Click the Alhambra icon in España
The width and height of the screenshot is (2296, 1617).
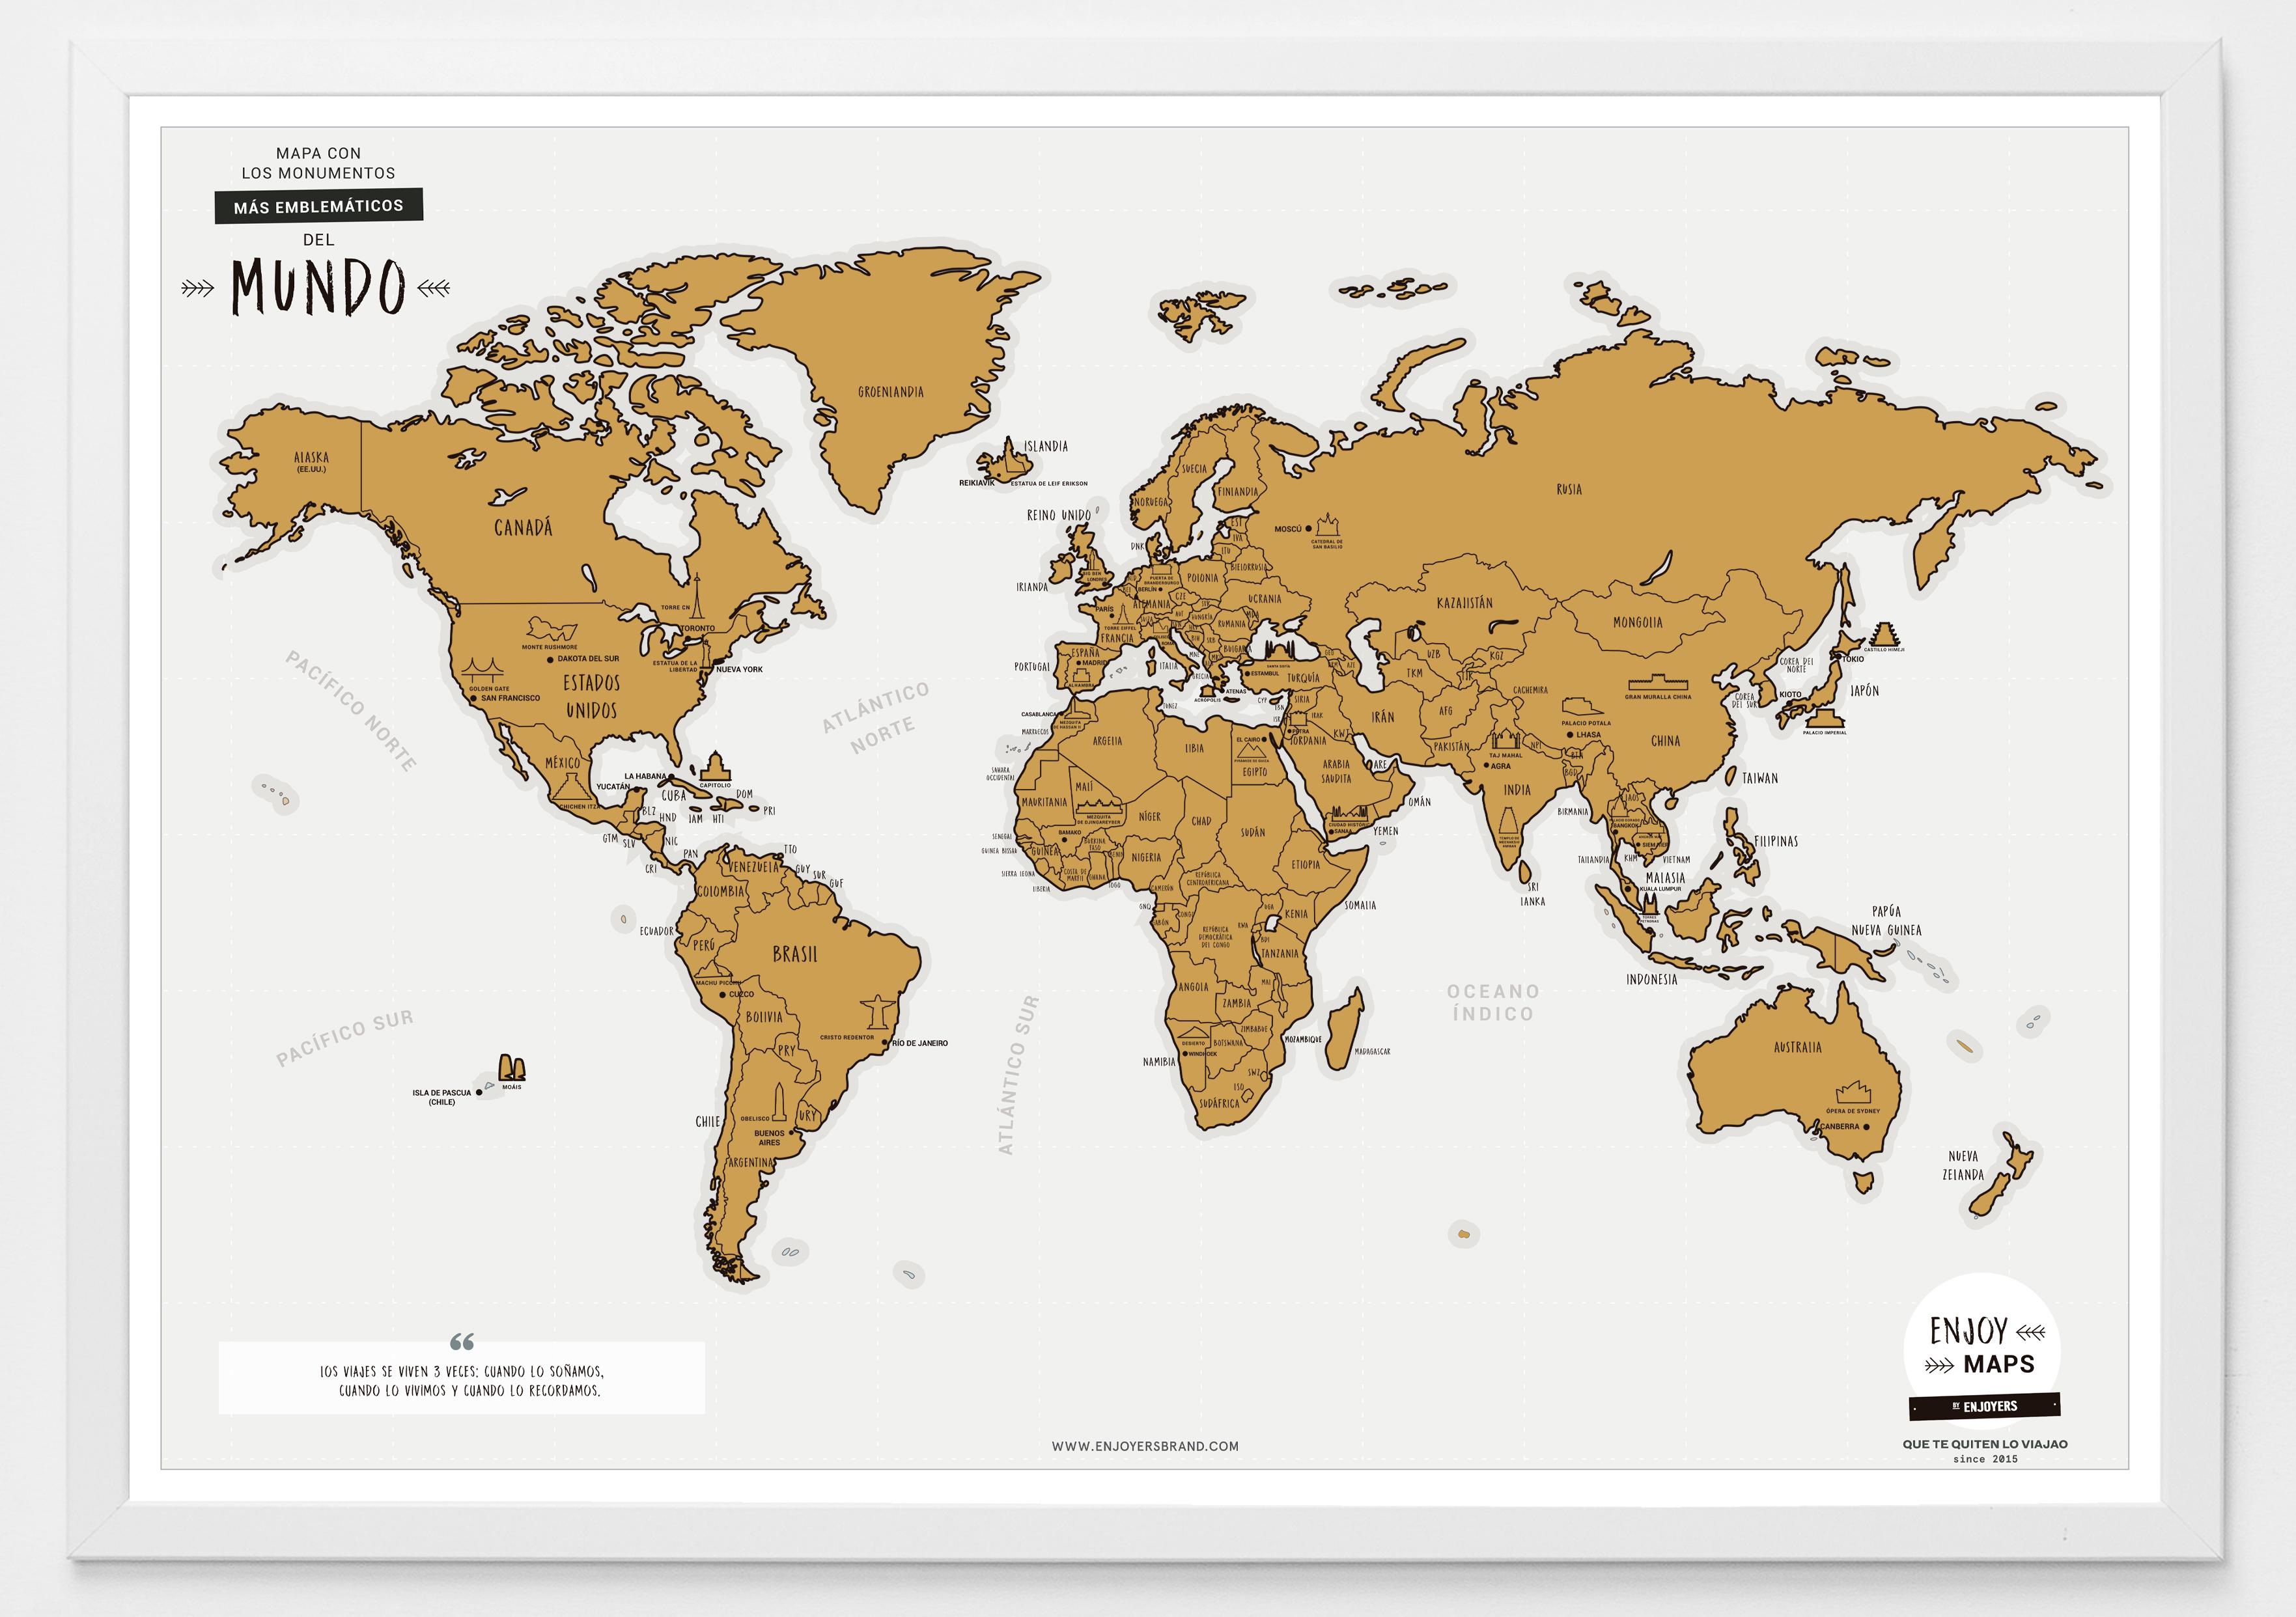pos(1080,675)
